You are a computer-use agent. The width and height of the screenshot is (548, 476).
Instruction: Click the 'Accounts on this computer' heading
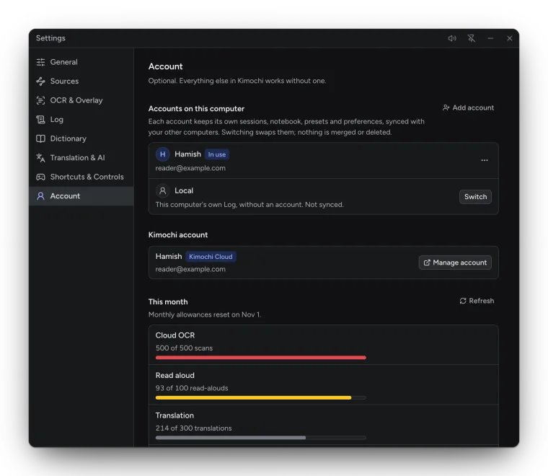coord(196,109)
